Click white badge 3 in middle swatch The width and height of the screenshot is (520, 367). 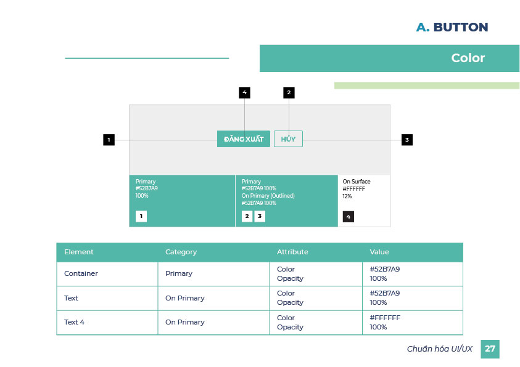[260, 216]
